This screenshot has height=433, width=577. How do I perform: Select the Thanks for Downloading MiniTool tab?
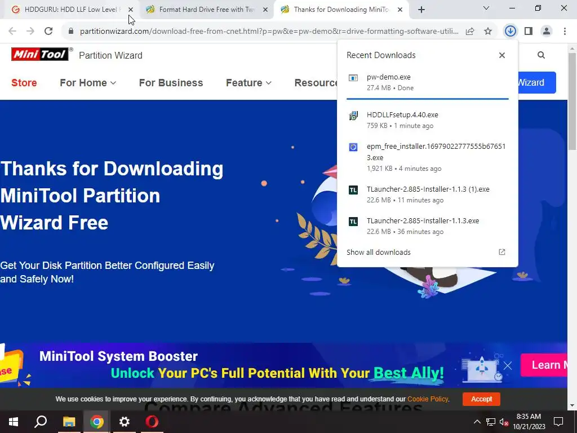tap(340, 10)
